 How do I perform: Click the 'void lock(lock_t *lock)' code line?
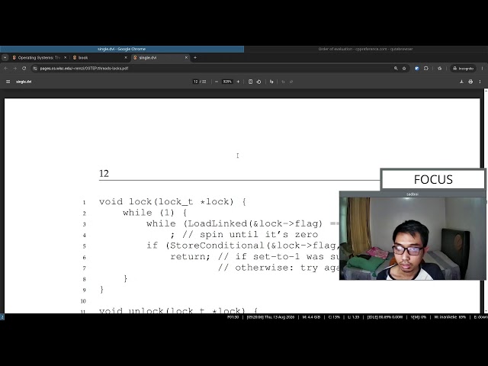point(173,201)
